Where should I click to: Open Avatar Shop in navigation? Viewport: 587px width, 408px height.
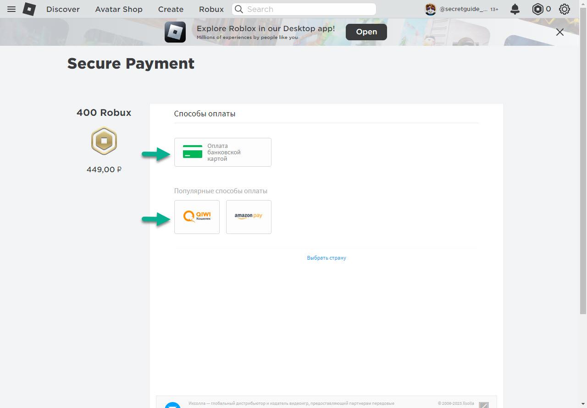pyautogui.click(x=119, y=9)
